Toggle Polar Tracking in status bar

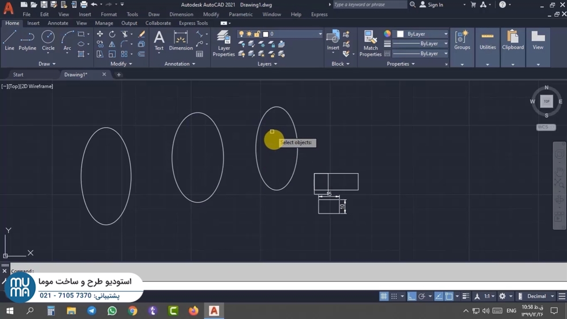click(x=422, y=296)
